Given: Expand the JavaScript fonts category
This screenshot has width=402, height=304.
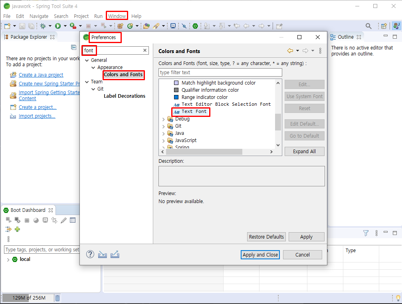Looking at the screenshot, I should (163, 140).
